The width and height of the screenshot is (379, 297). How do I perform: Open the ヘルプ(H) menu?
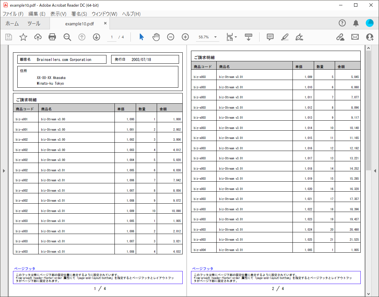coord(131,14)
